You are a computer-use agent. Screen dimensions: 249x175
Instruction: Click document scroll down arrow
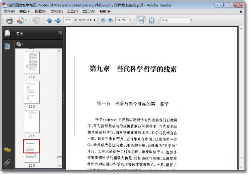pos(241,168)
